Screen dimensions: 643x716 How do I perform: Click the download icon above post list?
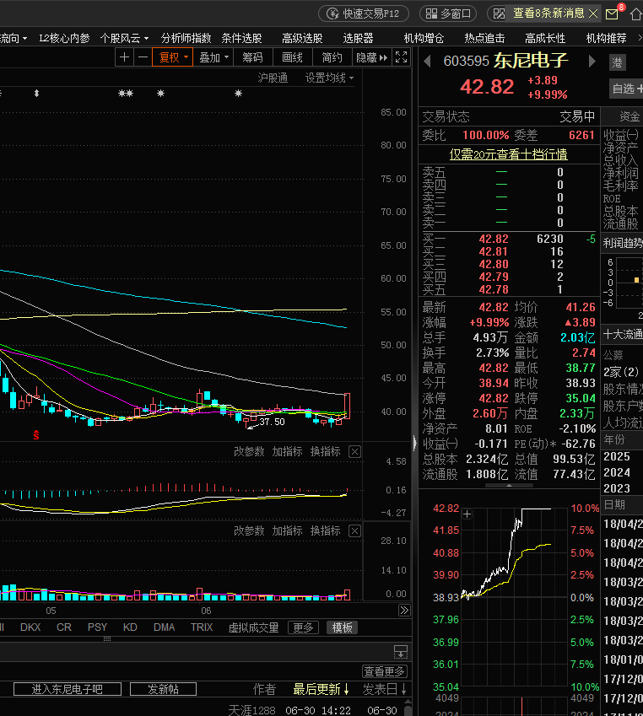click(401, 652)
